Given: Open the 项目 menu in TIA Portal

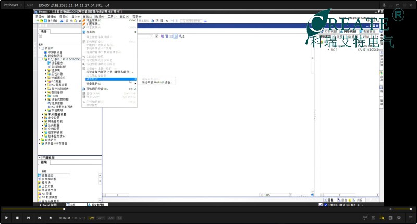Looking at the screenshot, I should click(40, 17).
